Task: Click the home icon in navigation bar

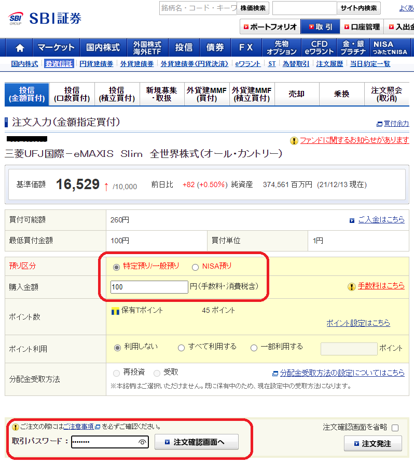Action: [x=20, y=47]
